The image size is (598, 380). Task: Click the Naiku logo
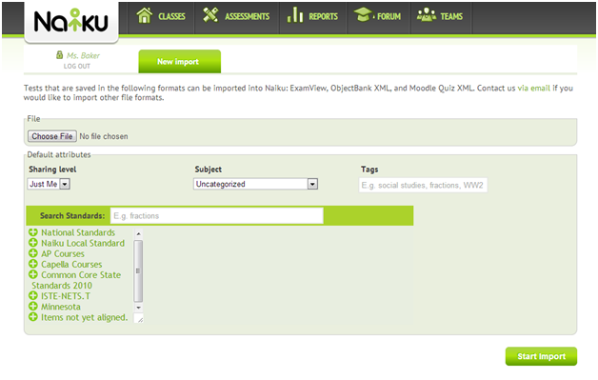(x=70, y=21)
